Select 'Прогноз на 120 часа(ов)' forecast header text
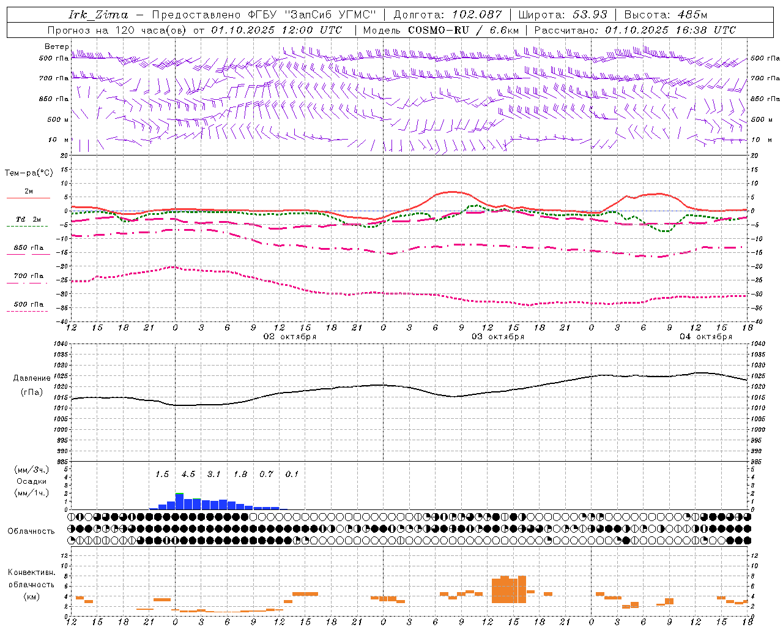This screenshot has height=627, width=783. [x=117, y=30]
